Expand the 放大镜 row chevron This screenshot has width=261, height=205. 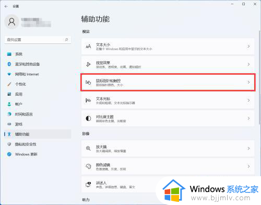pos(248,149)
